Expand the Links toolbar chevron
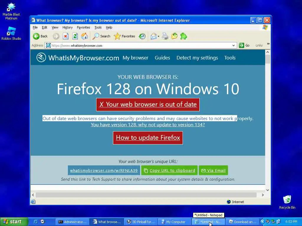Screen dimensions: 302x226 (268, 44)
